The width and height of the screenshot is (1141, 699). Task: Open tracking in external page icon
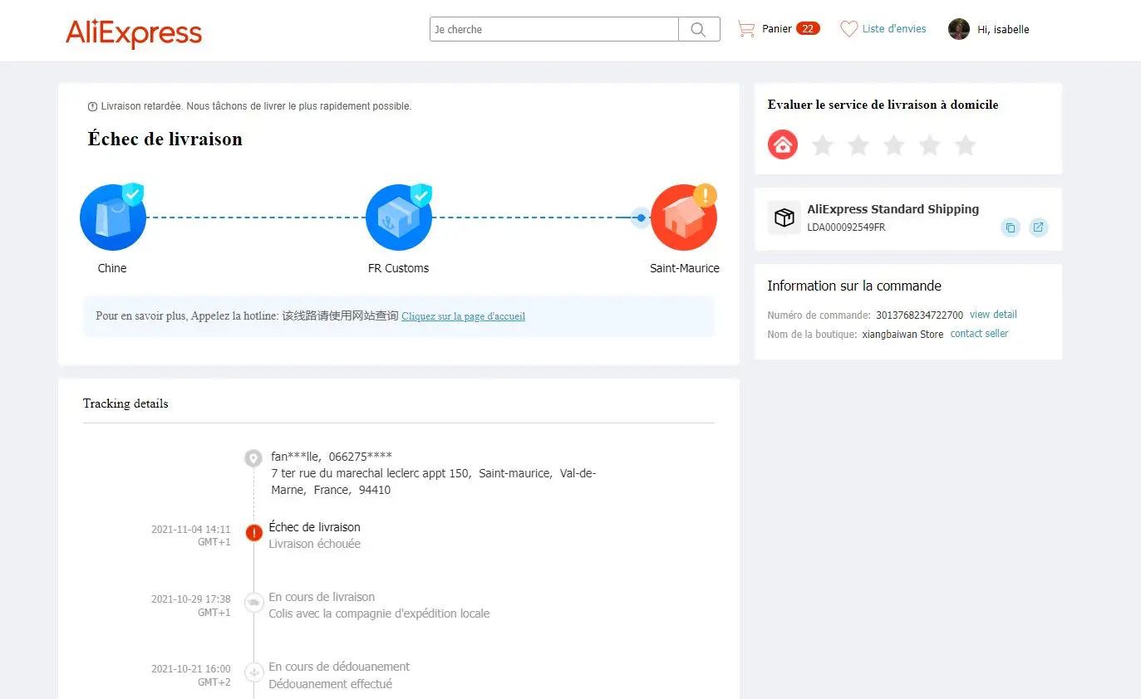click(x=1039, y=227)
